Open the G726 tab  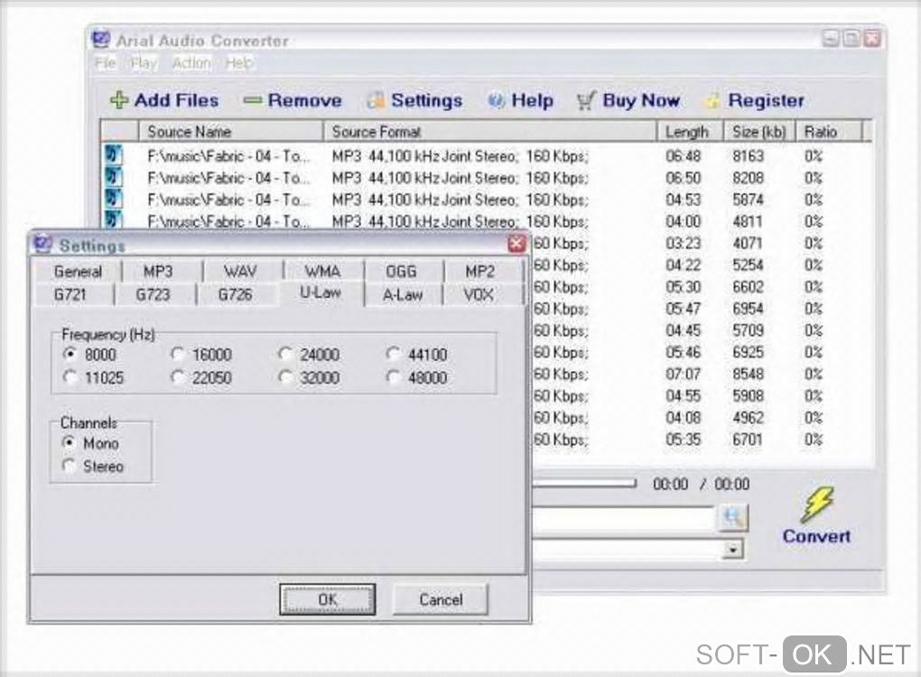235,294
